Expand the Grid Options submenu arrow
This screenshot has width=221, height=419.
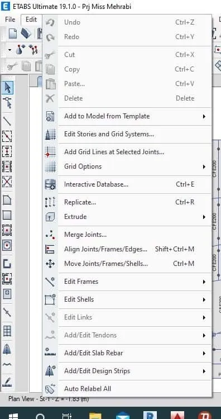click(x=204, y=166)
